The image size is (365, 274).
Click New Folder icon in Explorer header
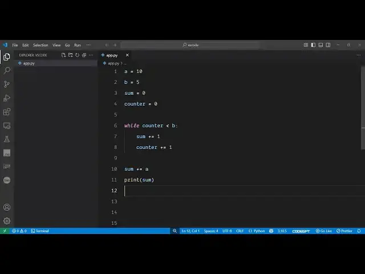[71, 55]
